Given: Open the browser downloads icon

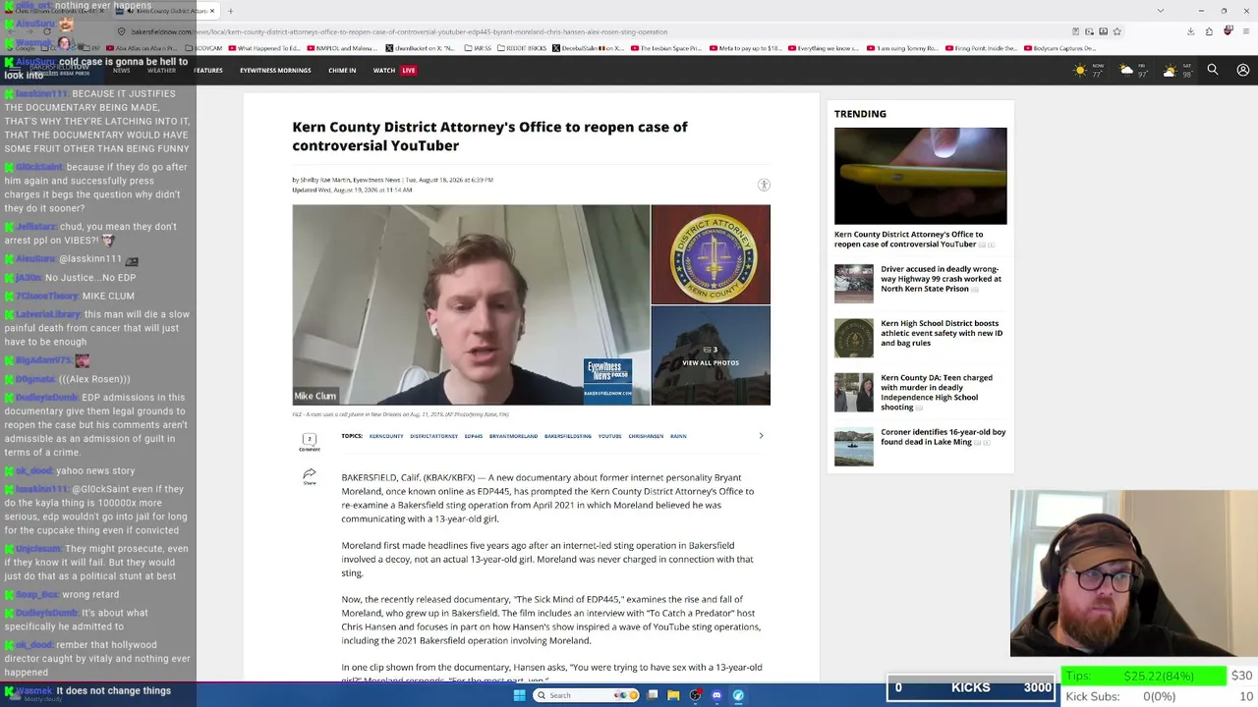Looking at the screenshot, I should [1190, 31].
